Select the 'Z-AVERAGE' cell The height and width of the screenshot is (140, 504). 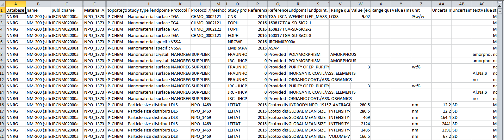(x=340, y=105)
